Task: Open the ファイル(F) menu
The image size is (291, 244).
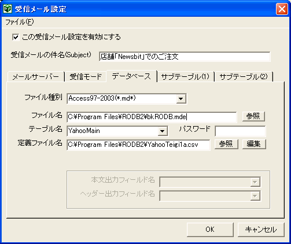Action: (x=19, y=22)
